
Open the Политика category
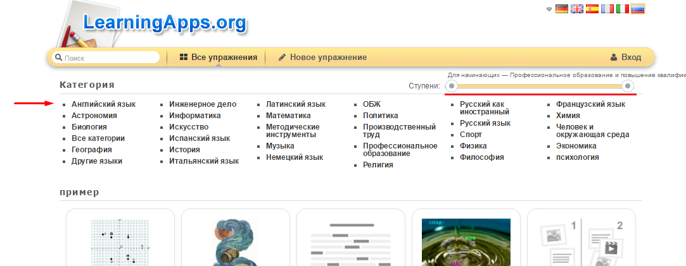point(381,116)
